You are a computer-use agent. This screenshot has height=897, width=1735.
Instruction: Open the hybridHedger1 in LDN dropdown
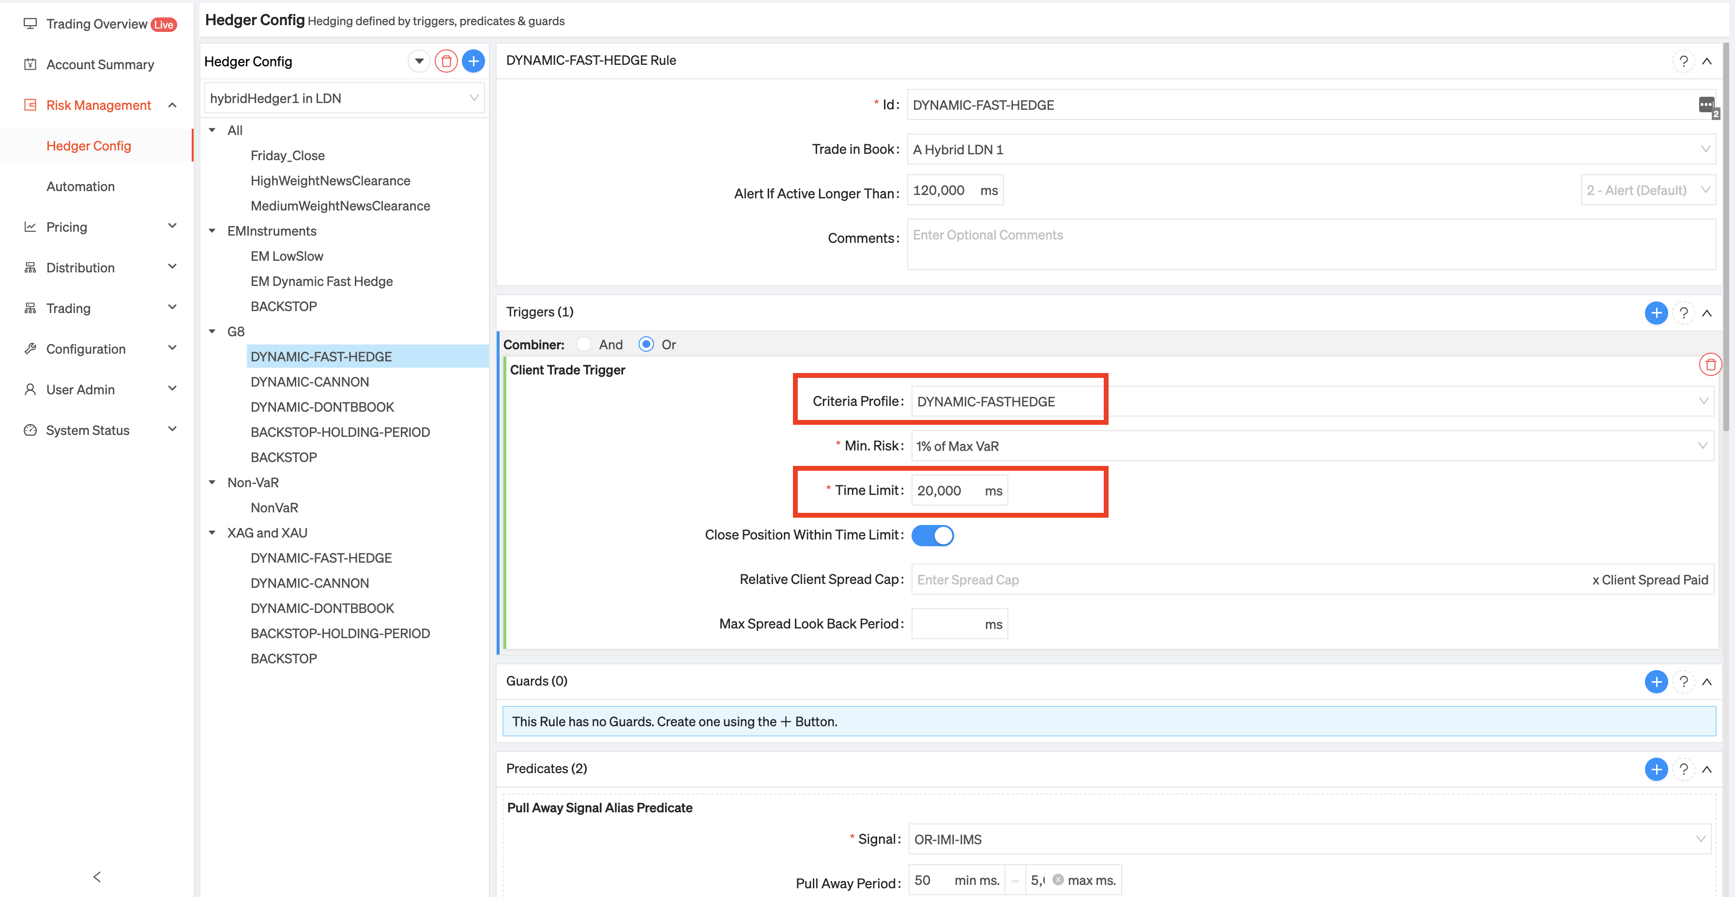click(x=344, y=98)
